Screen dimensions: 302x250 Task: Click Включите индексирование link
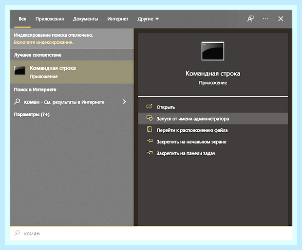pyautogui.click(x=43, y=42)
